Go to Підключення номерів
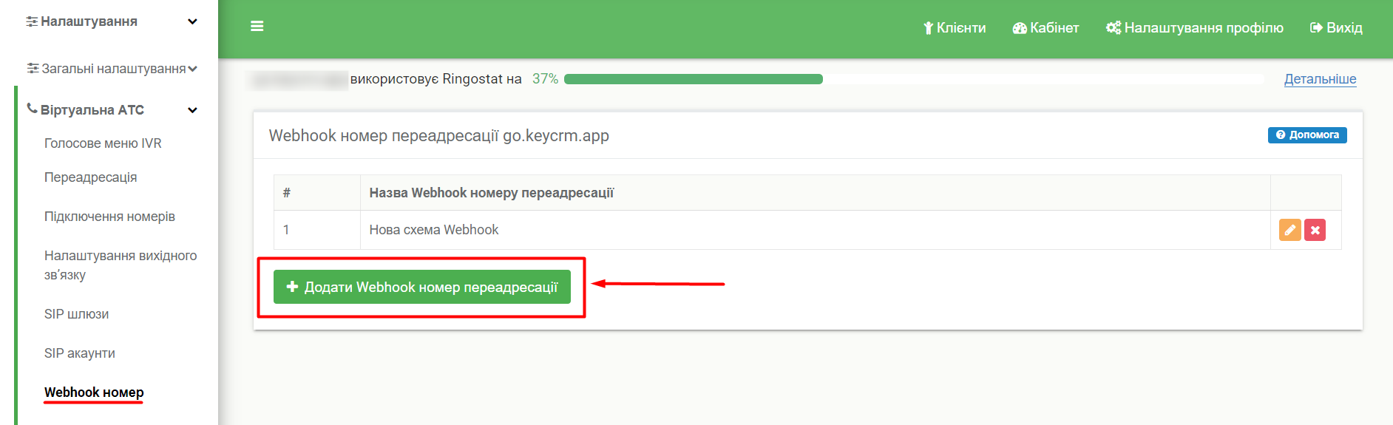This screenshot has width=1393, height=425. tap(109, 217)
